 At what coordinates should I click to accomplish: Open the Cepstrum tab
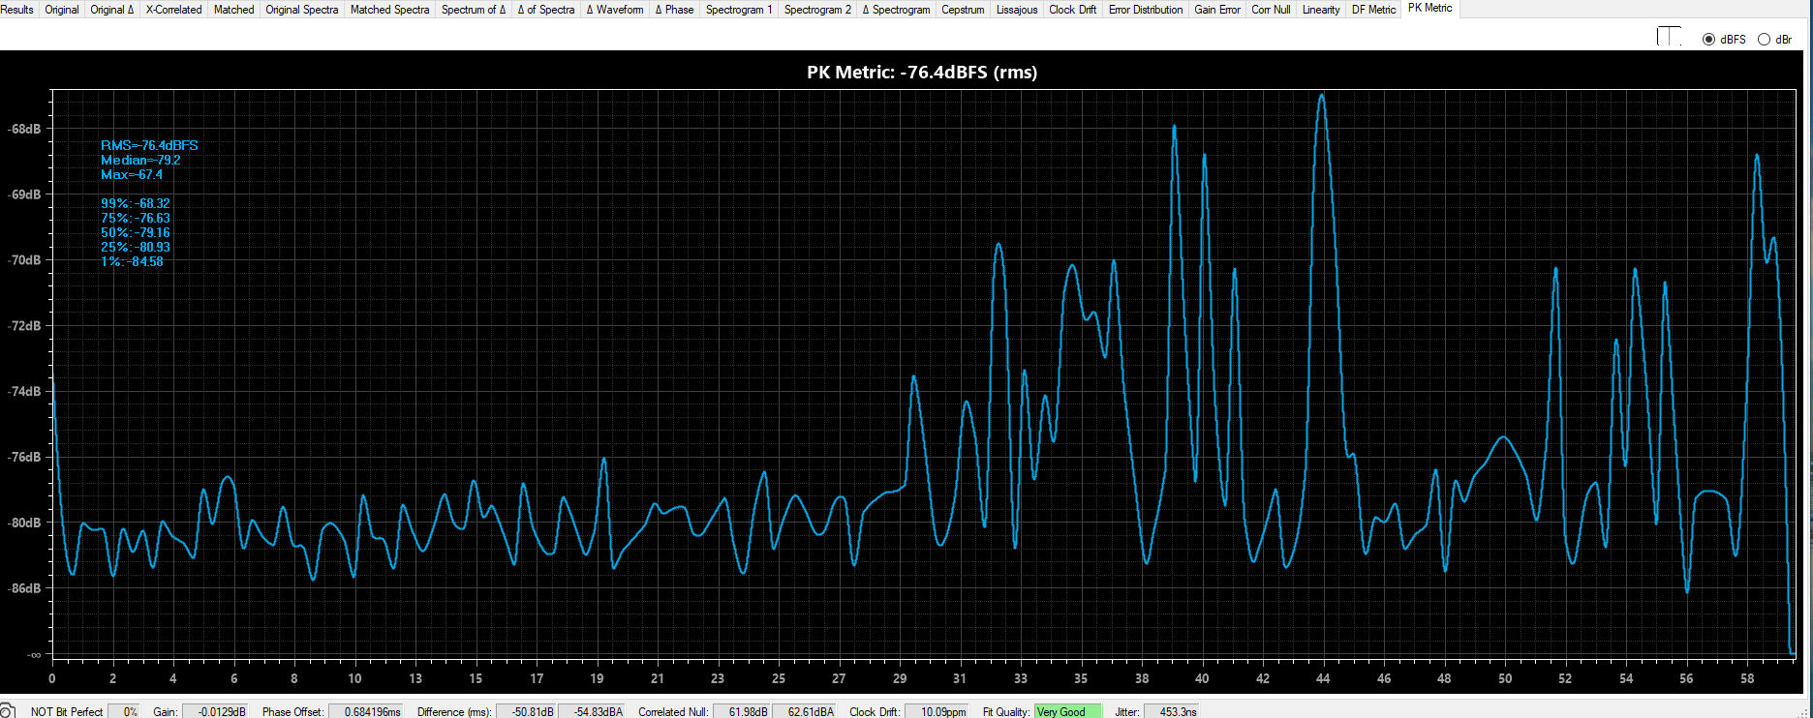[x=963, y=10]
